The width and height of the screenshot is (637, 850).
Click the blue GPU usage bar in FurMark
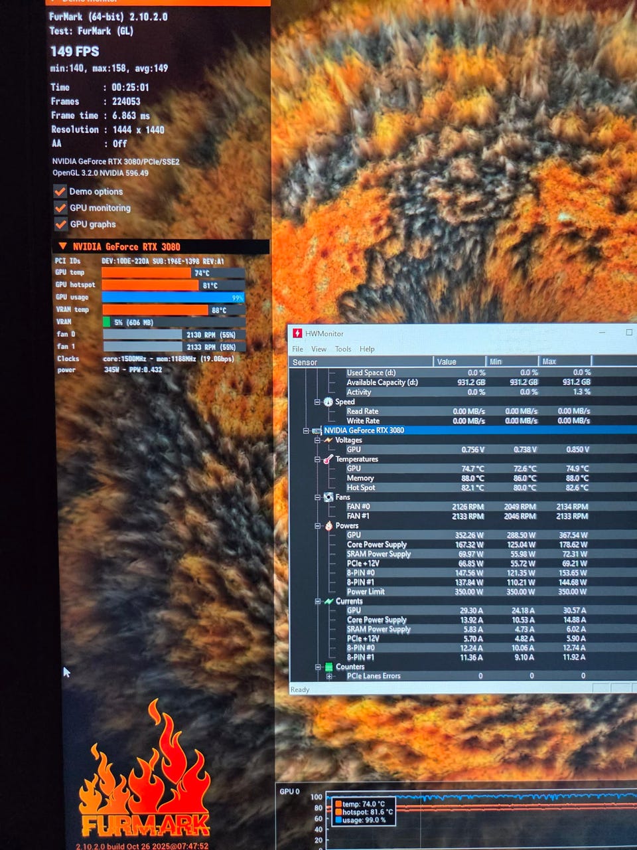click(173, 297)
